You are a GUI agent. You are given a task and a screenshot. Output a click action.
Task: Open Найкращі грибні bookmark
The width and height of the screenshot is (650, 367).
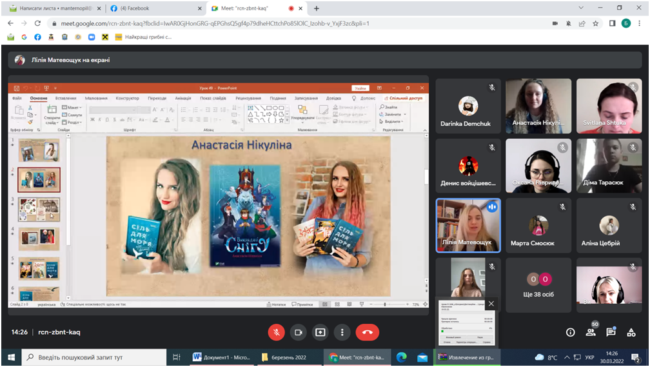click(143, 37)
